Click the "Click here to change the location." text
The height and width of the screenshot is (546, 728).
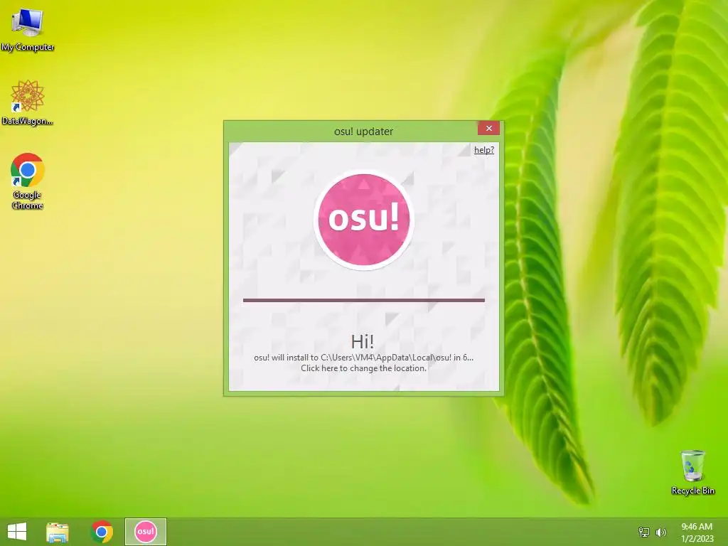[363, 368]
